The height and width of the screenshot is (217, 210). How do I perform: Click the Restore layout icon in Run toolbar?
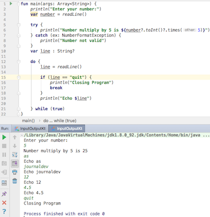[4, 183]
